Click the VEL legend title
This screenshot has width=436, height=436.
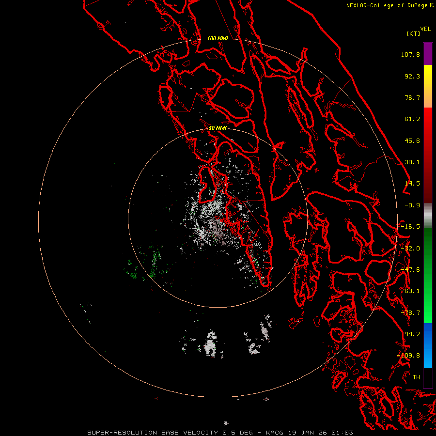point(425,29)
